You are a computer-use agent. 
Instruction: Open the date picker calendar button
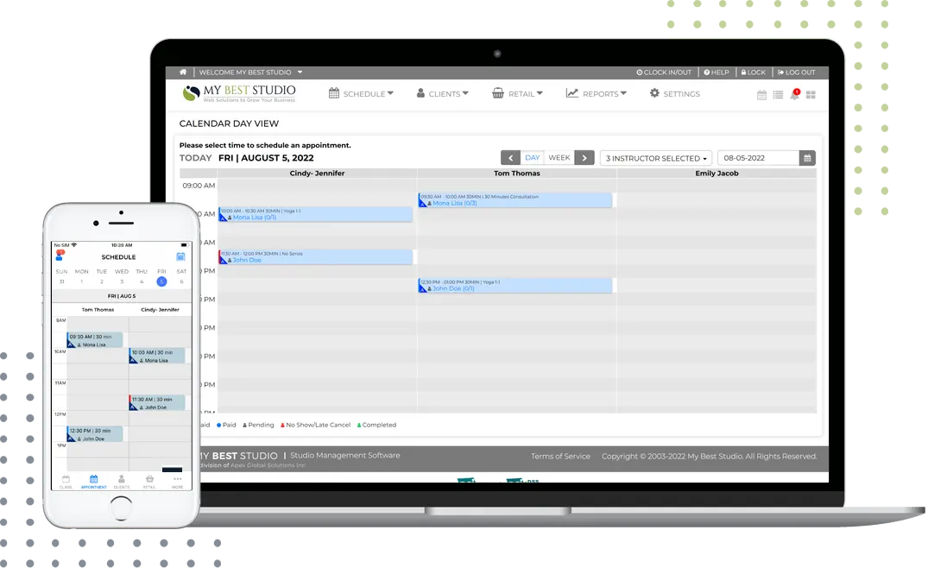point(807,158)
